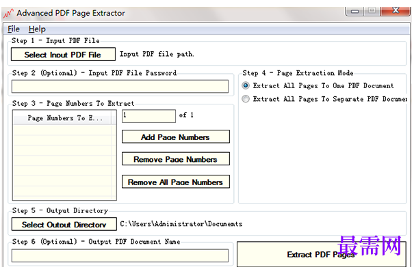Click the 'Input PDF file path.' label
This screenshot has height=267, width=414.
(x=157, y=55)
